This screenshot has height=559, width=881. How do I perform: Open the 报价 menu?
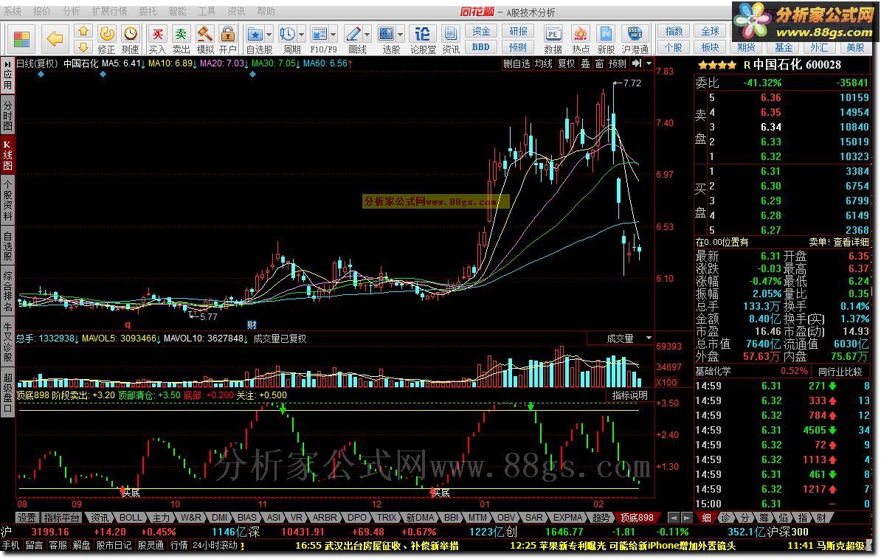[41, 11]
